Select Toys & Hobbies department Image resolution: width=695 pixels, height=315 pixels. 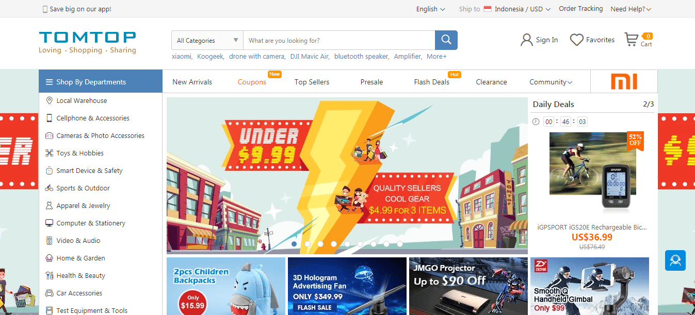[x=80, y=153]
